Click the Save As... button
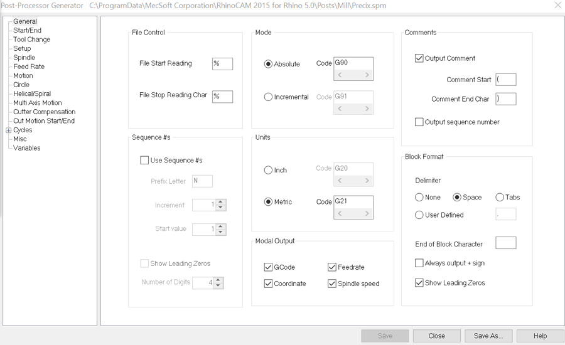Viewport: 565px width, 345px height. (488, 336)
